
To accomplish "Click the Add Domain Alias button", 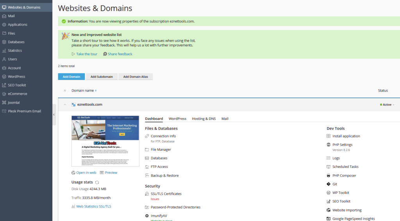I will point(136,77).
